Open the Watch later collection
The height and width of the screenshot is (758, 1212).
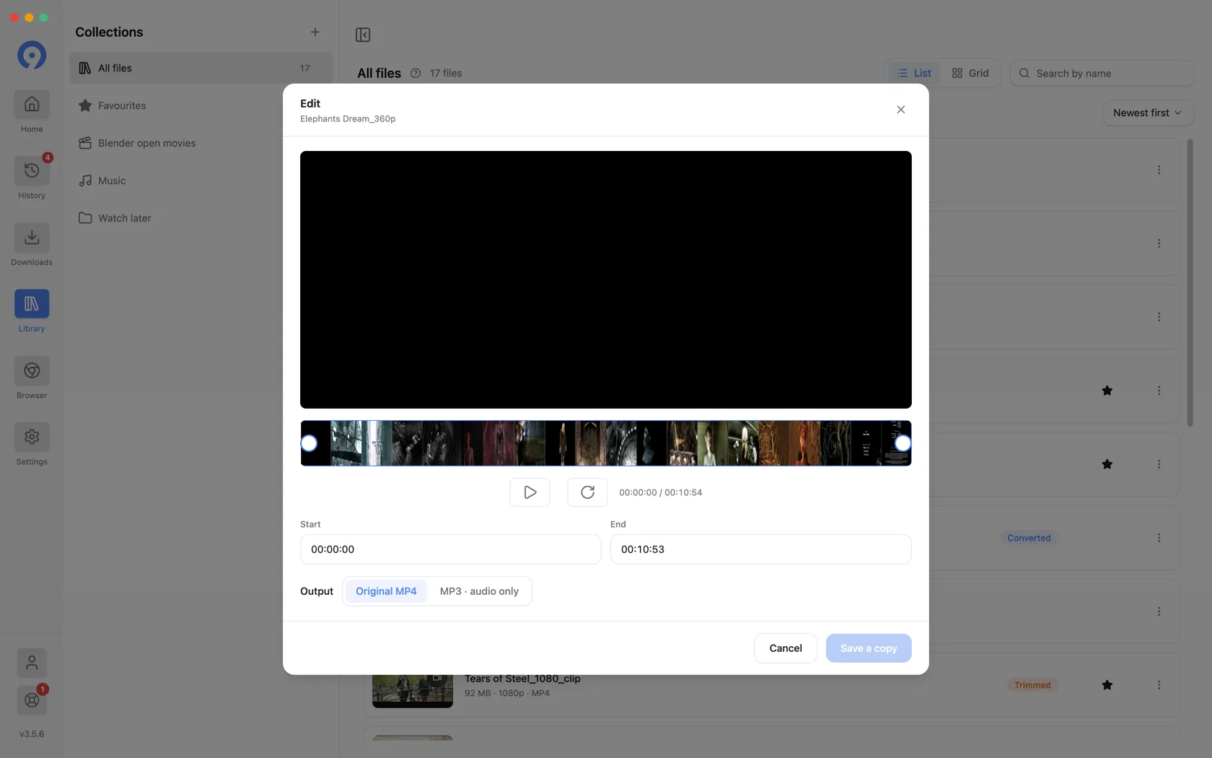click(201, 218)
